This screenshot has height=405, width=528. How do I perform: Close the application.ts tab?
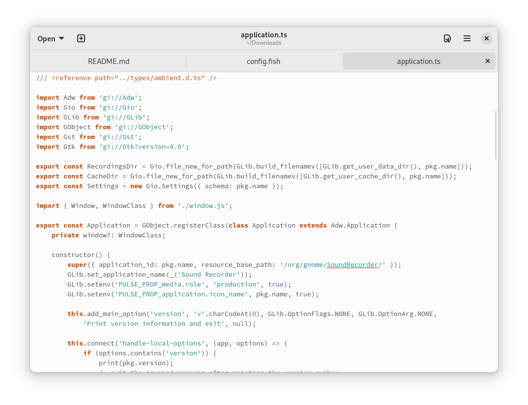(x=488, y=61)
